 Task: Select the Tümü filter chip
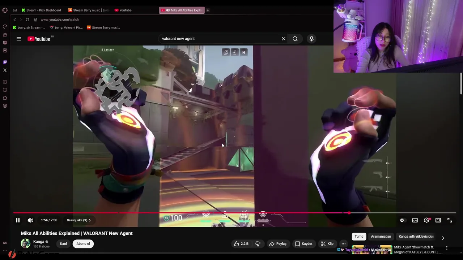point(359,237)
